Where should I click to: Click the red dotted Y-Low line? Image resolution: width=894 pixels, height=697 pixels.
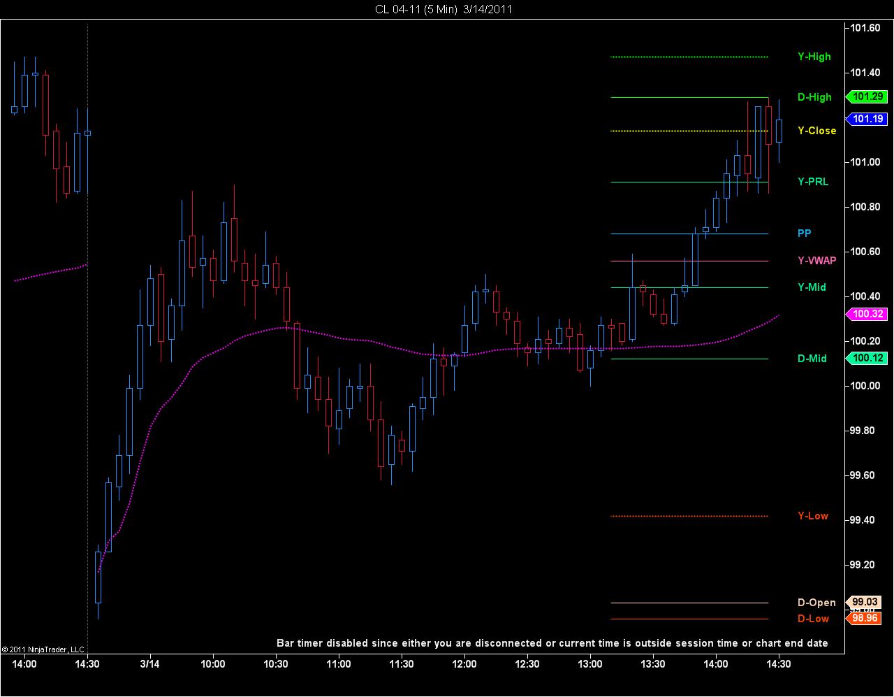pyautogui.click(x=689, y=516)
